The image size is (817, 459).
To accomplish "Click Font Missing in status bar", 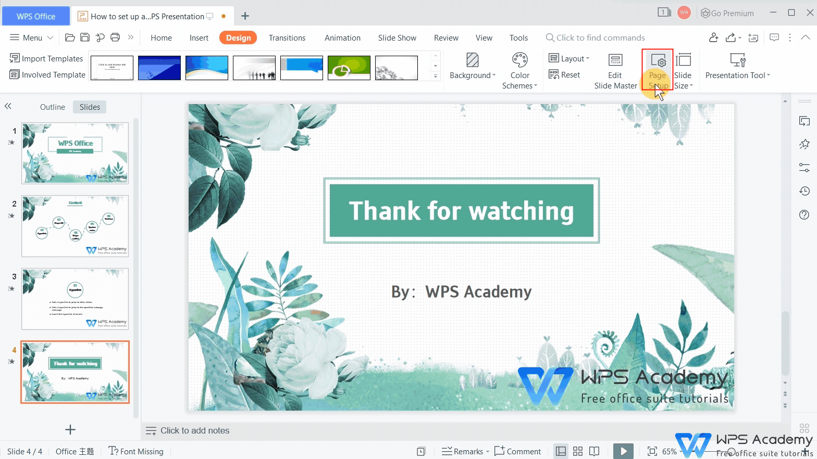I will [136, 451].
